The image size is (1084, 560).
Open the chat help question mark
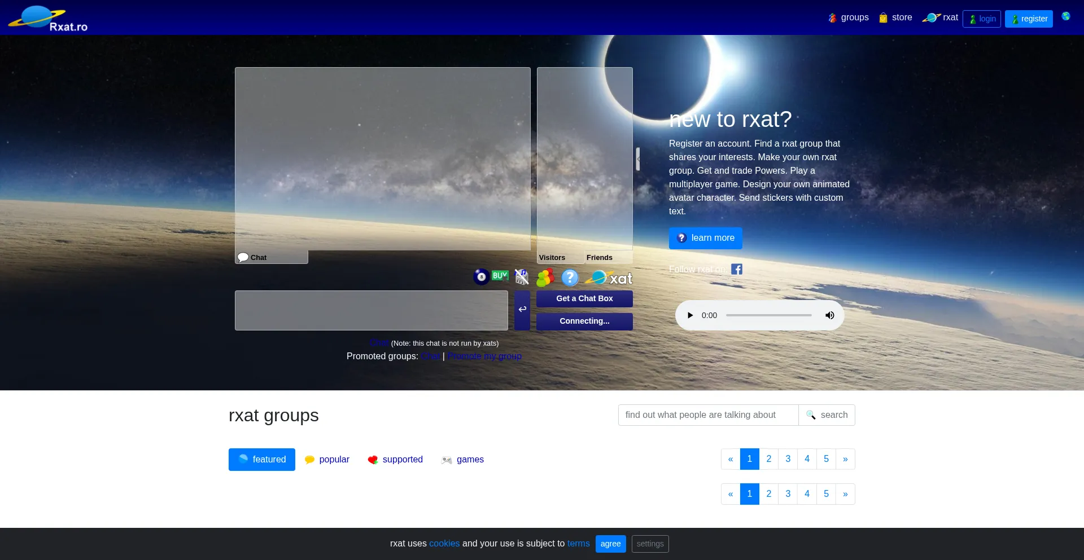(570, 277)
